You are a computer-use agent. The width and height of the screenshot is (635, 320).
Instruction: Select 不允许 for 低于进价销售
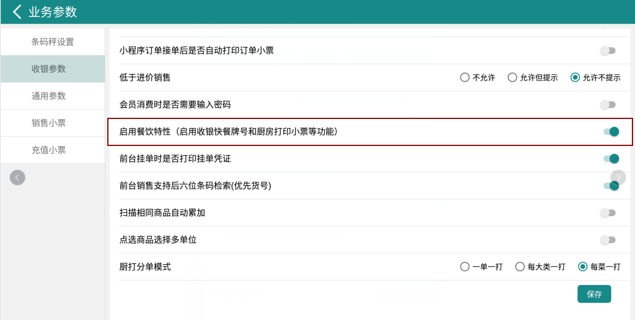(465, 78)
